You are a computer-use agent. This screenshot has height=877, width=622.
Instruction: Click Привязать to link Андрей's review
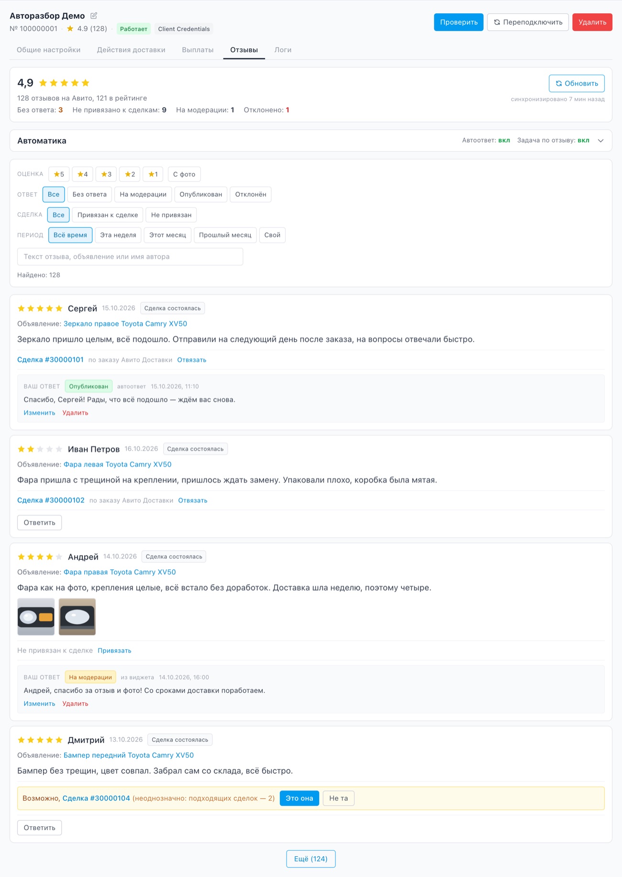(114, 651)
